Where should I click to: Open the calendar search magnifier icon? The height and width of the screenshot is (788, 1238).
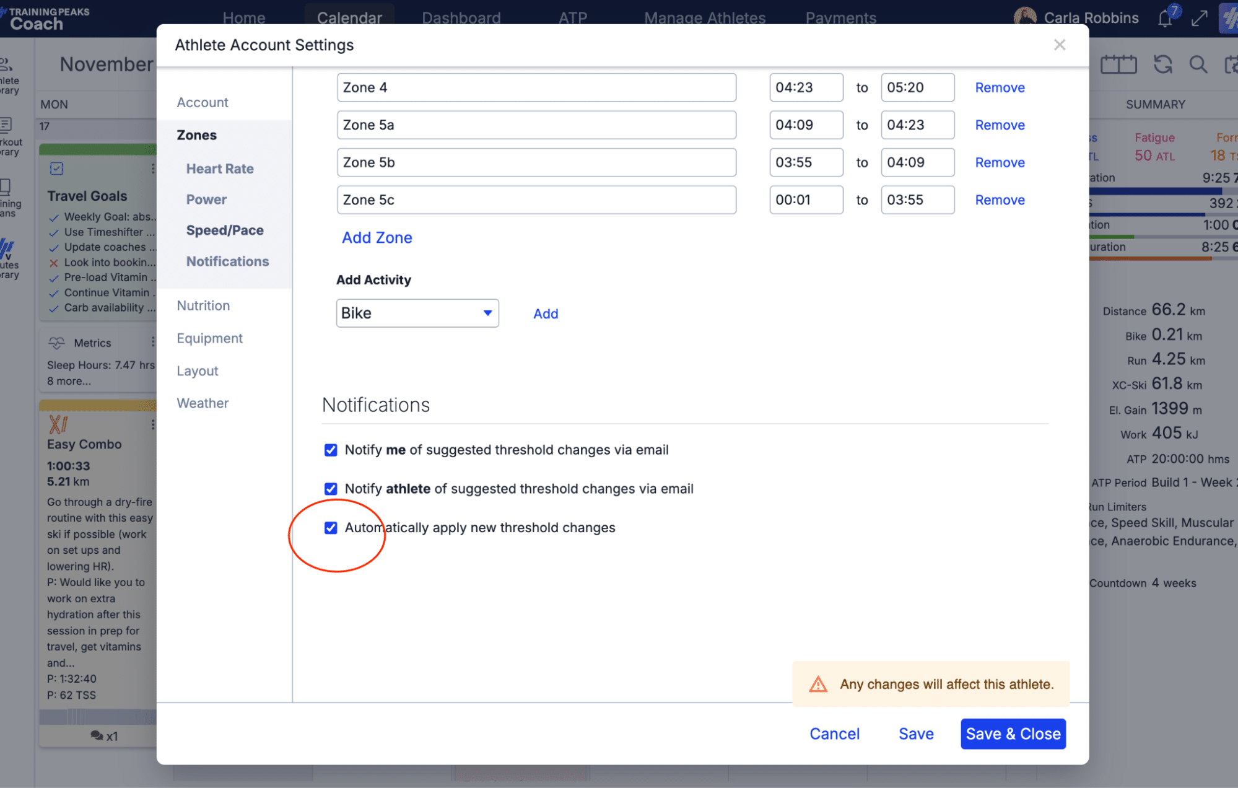coord(1198,64)
